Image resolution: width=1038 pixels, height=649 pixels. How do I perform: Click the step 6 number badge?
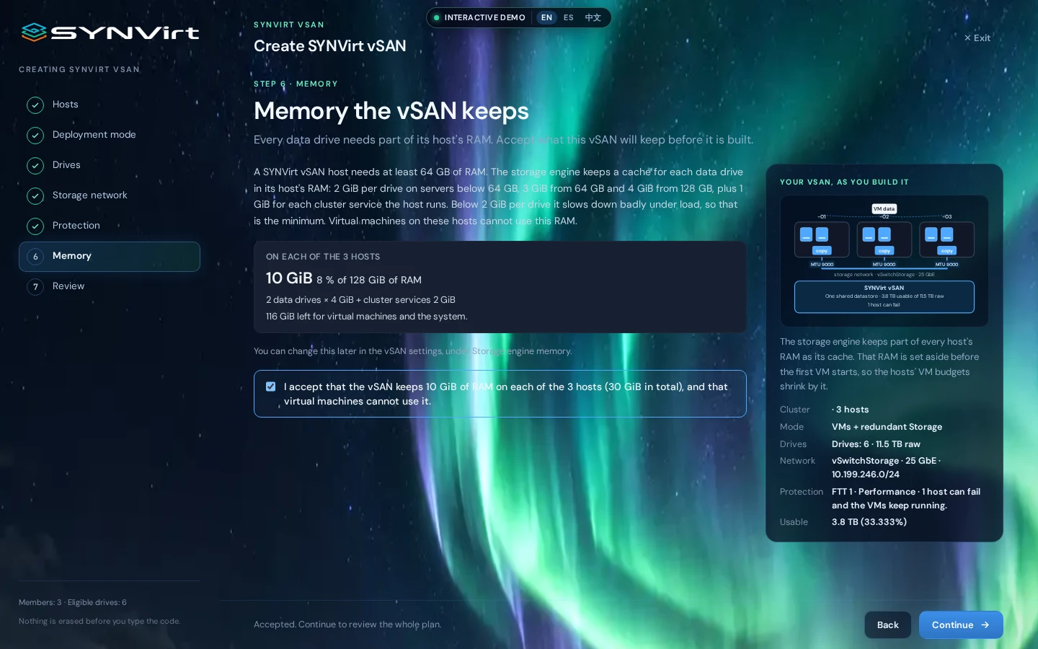[x=35, y=257]
